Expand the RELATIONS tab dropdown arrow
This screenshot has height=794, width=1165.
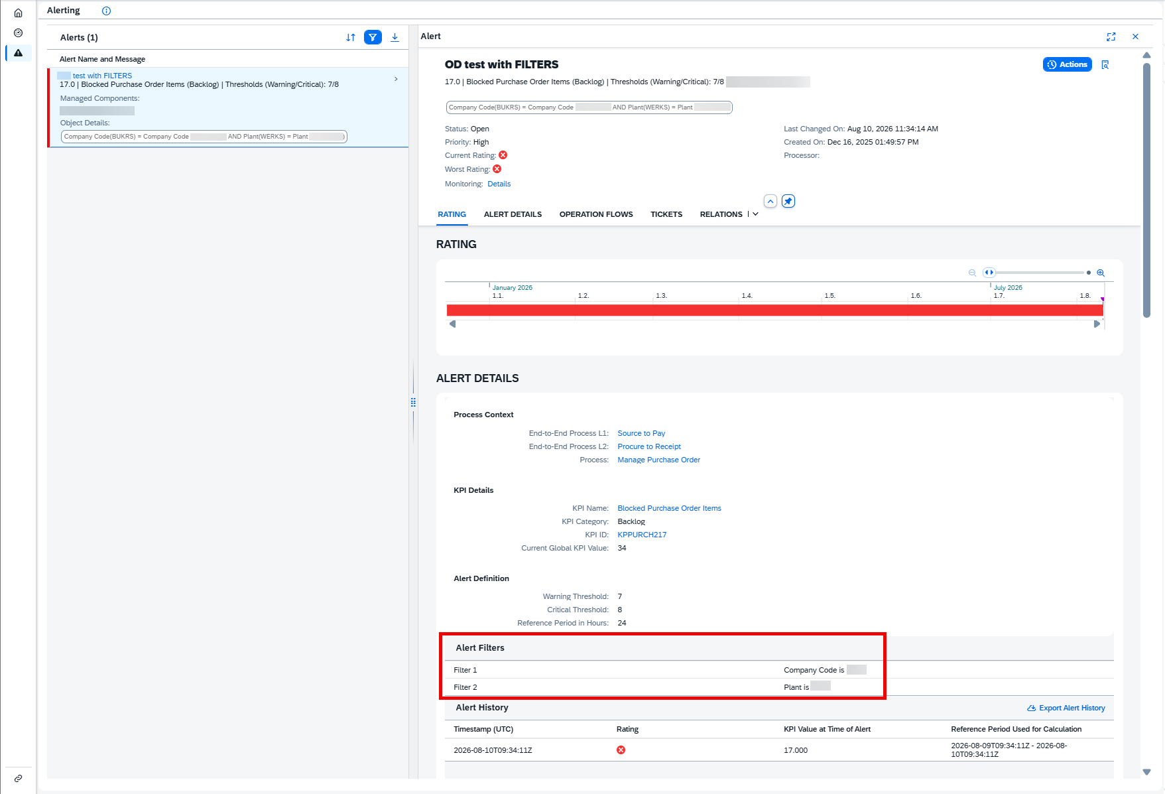(x=755, y=214)
